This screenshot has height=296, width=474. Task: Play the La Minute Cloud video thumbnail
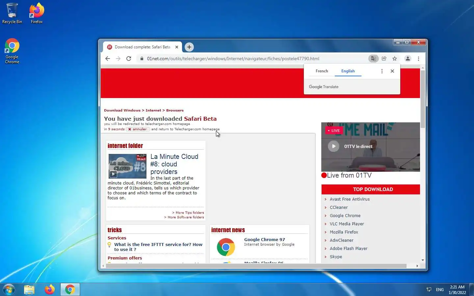click(x=127, y=166)
